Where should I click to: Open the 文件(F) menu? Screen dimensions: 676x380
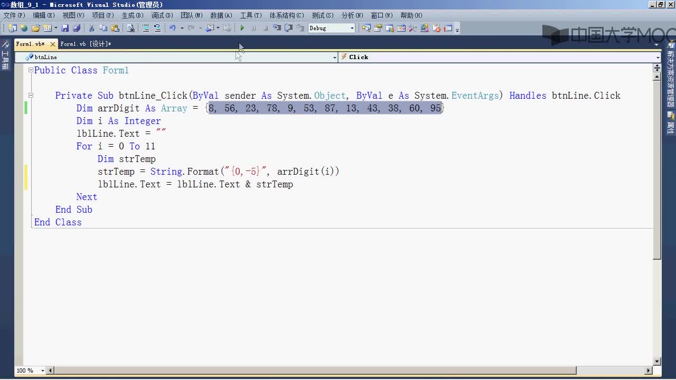coord(14,15)
